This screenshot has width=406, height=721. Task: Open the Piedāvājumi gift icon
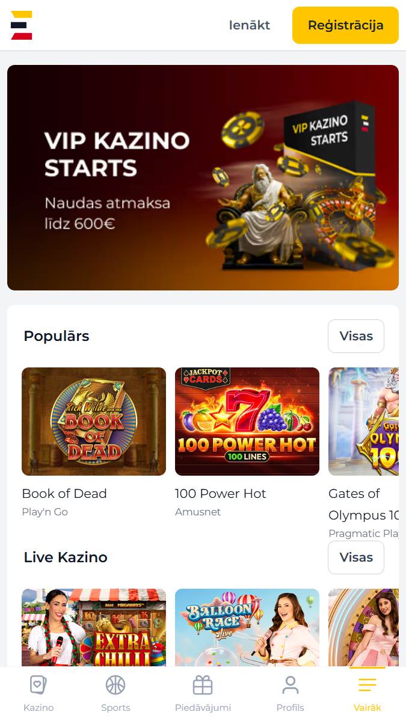coord(203,685)
